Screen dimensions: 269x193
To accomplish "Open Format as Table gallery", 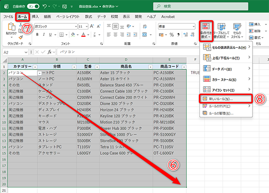I will click(x=222, y=31).
